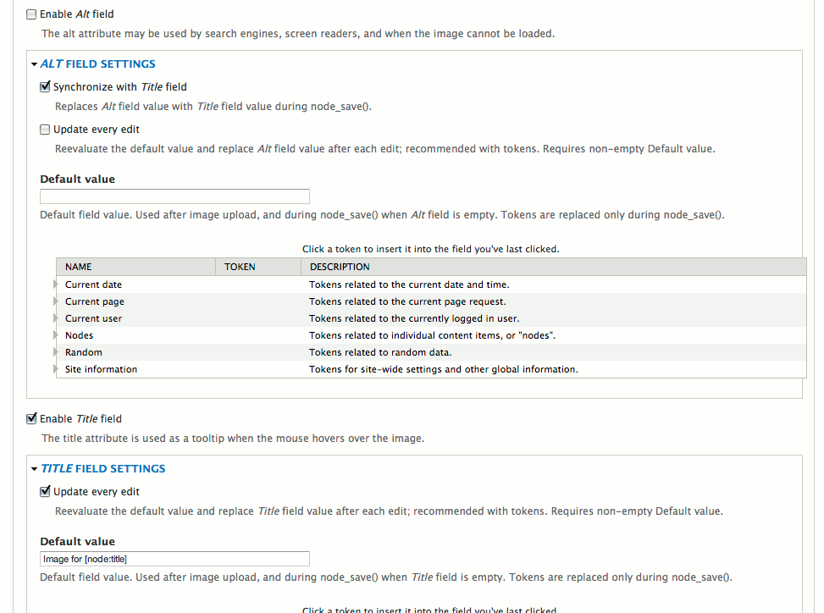
Task: Select the Site information row name
Action: [101, 369]
